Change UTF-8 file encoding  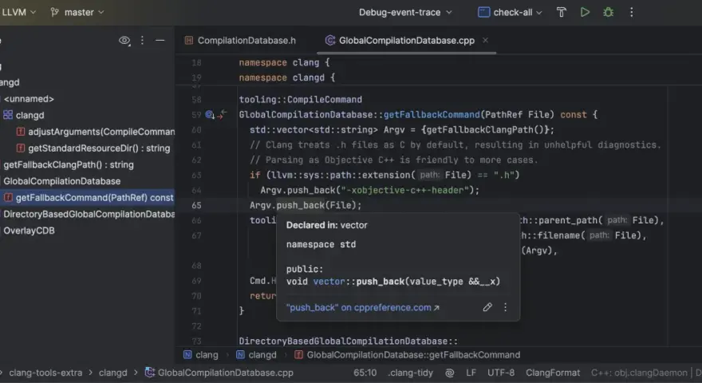501,373
